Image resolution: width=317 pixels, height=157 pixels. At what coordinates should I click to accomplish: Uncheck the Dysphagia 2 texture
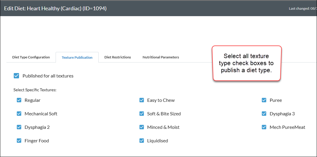pos(19,127)
